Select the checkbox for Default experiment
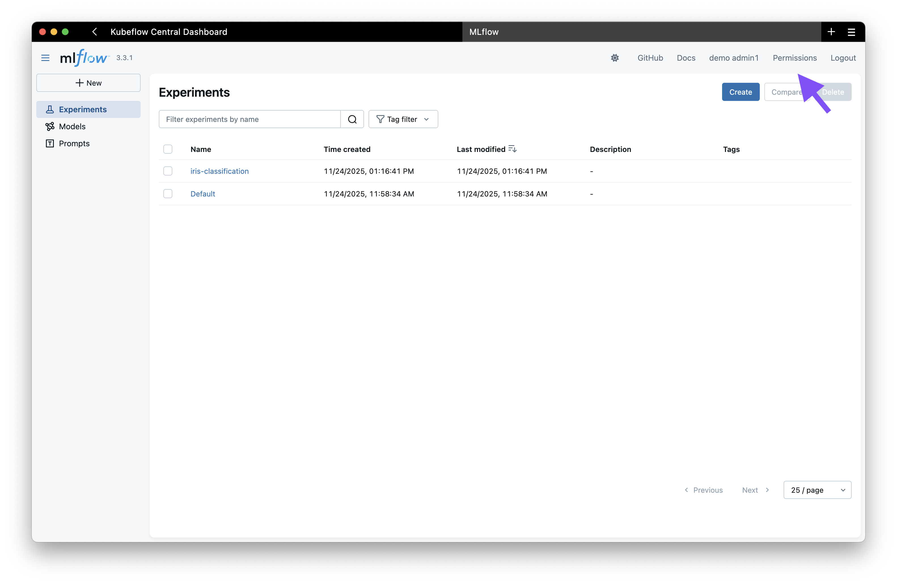Image resolution: width=897 pixels, height=584 pixels. [x=168, y=194]
